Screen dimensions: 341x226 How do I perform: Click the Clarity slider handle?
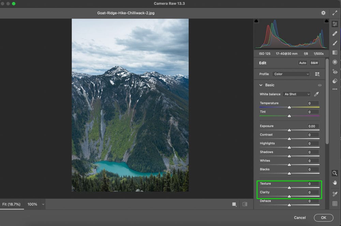tap(289, 196)
